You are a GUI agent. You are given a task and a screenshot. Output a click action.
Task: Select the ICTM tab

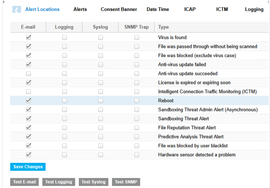[x=222, y=9]
